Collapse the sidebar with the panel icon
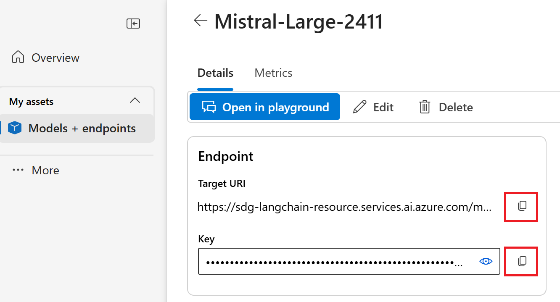The height and width of the screenshot is (302, 560). (133, 24)
